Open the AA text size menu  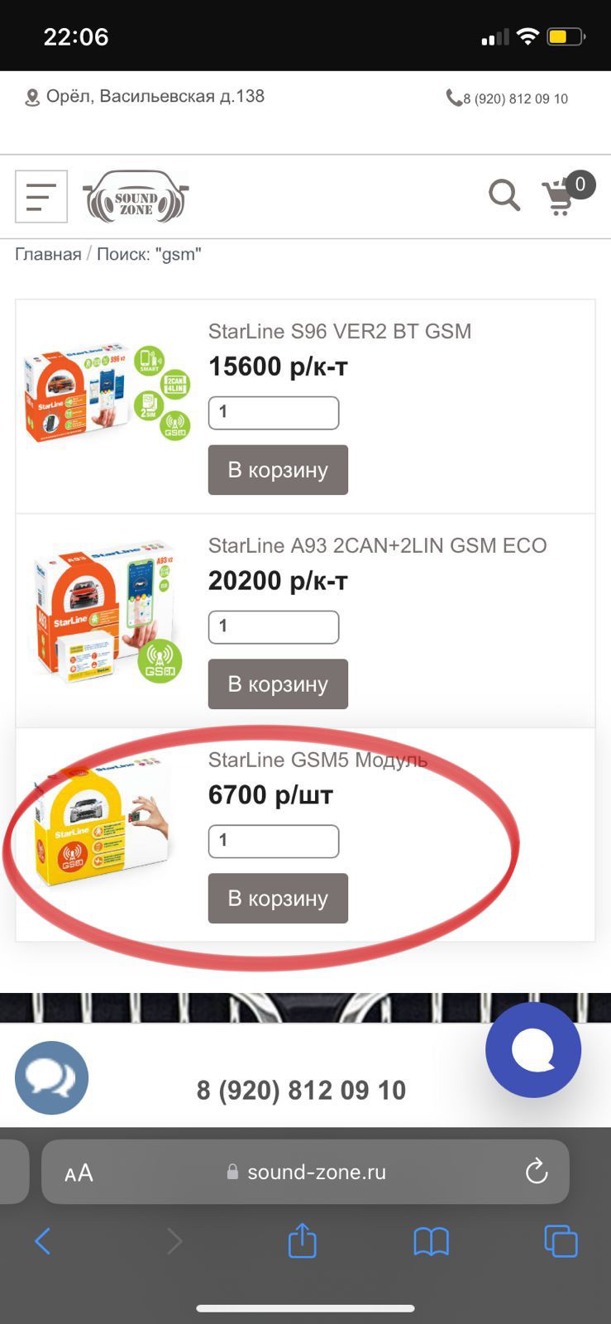(79, 1173)
